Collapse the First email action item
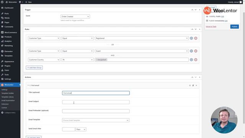245x138 pixels. tap(28, 85)
